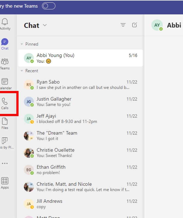The width and height of the screenshot is (183, 218).
Task: Click preview "You: Sweet Thanks!"
Action: [x=55, y=155]
